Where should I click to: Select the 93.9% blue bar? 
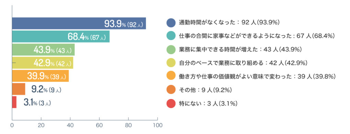point(79,23)
